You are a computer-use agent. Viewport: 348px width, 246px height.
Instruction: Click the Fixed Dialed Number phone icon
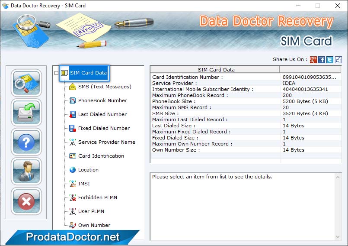(x=73, y=128)
